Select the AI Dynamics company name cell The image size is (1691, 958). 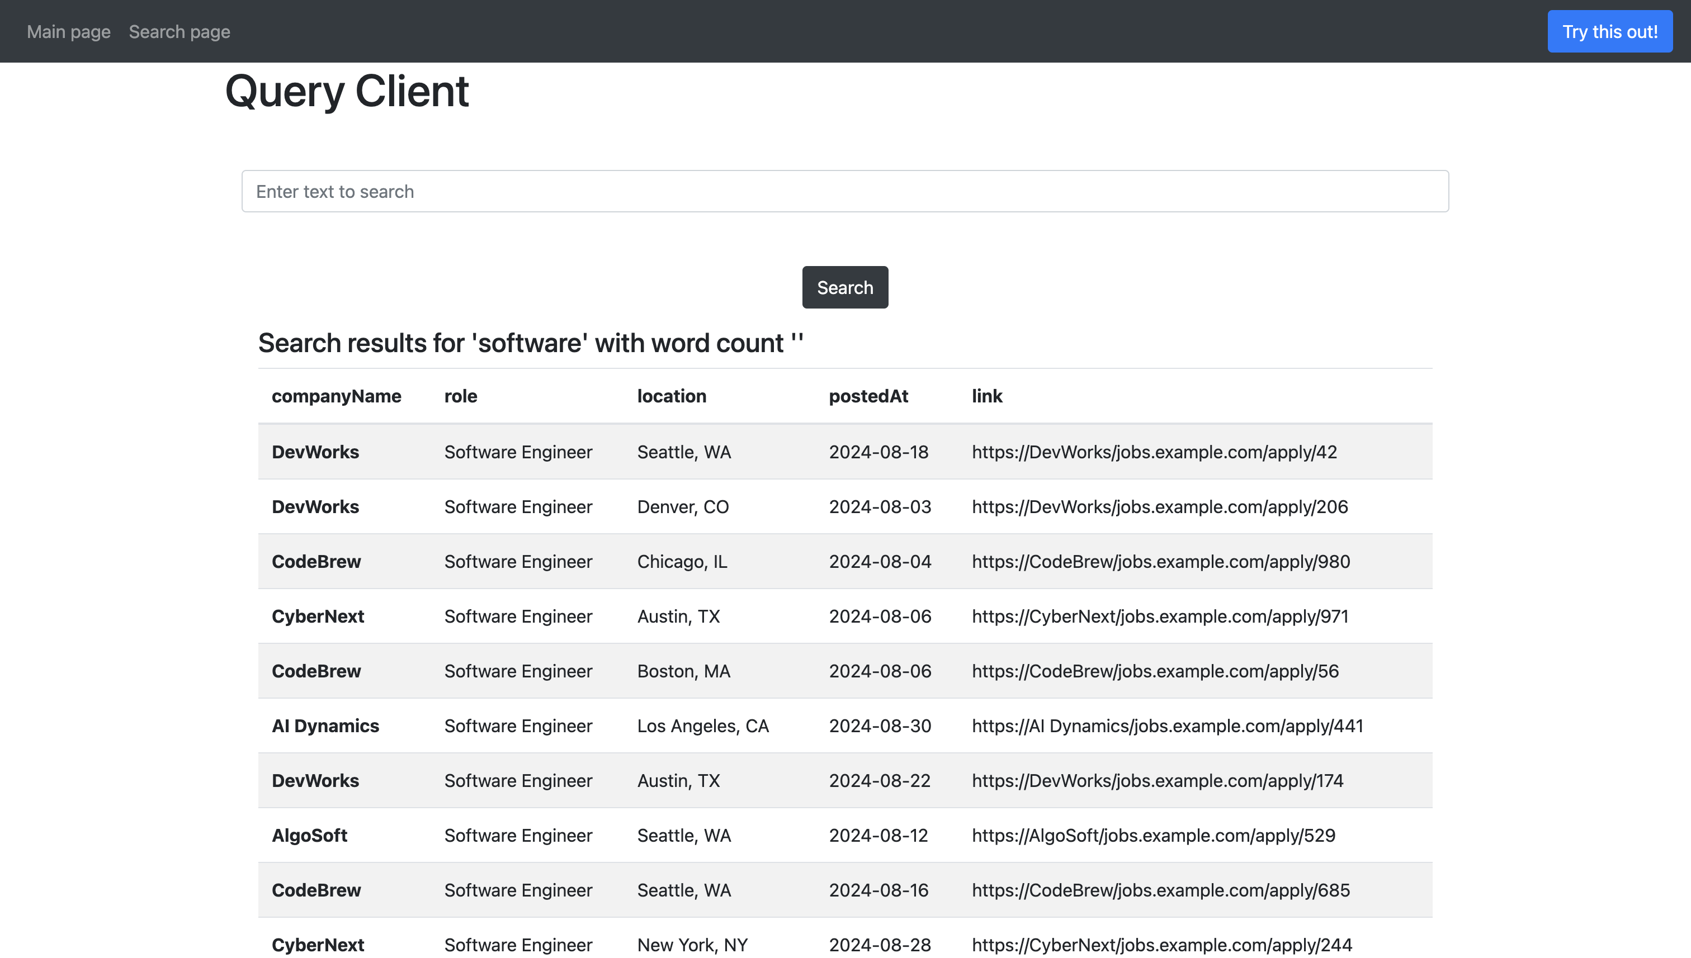[325, 725]
